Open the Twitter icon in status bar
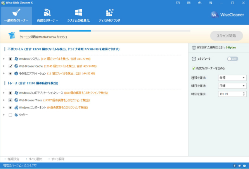The width and height of the screenshot is (249, 169). (240, 166)
